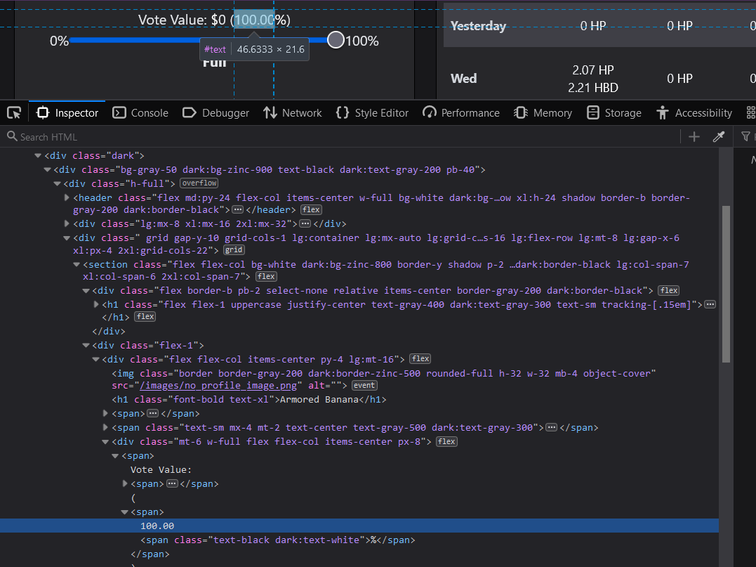This screenshot has height=567, width=756.
Task: Open the Console tab
Action: 140,113
